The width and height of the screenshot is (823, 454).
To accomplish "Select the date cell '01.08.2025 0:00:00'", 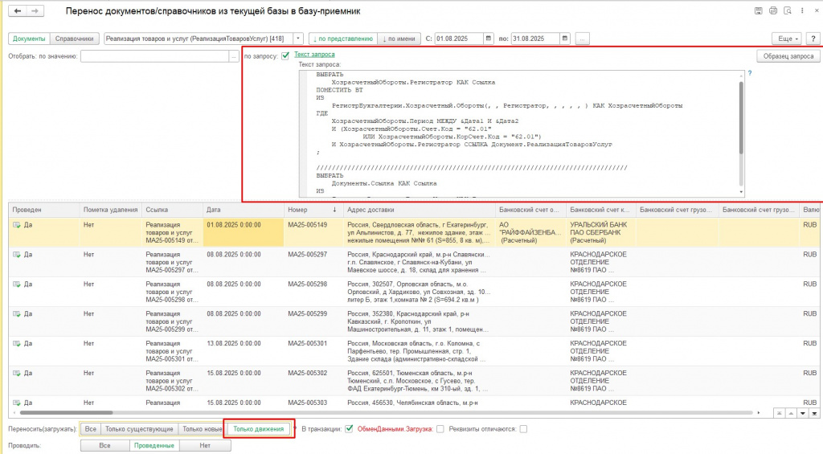I will click(x=243, y=232).
